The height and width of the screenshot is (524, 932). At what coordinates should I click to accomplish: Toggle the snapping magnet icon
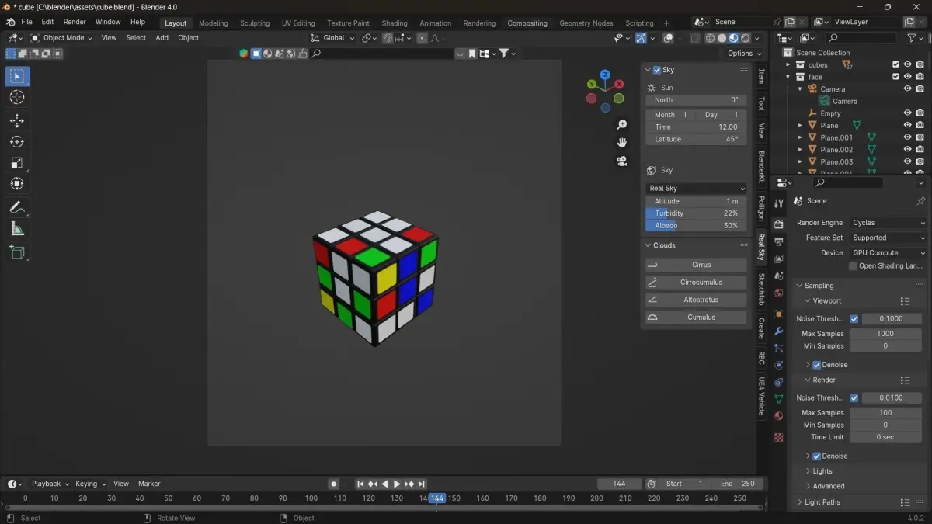pos(388,38)
